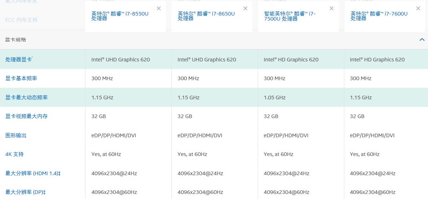Click Yes, at 60Hz for i7-8550U
This screenshot has height=199, width=428.
click(x=106, y=155)
